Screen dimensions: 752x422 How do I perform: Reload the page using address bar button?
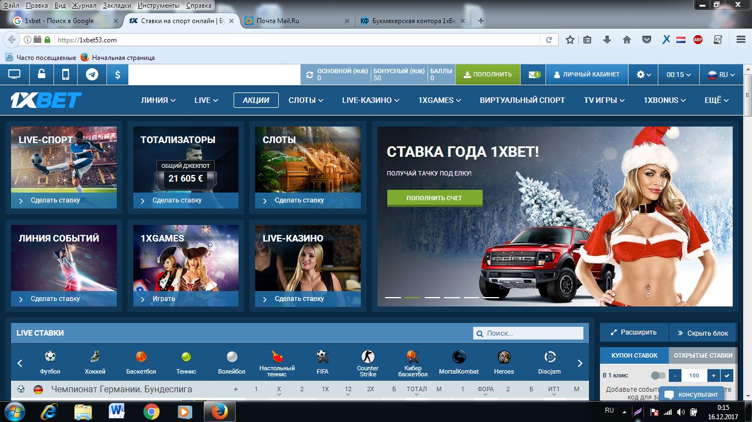click(549, 40)
